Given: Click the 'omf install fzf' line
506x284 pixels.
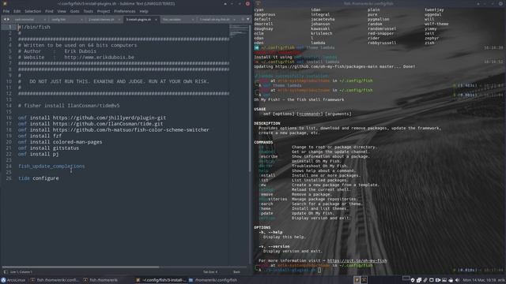Looking at the screenshot, I should (x=40, y=136).
